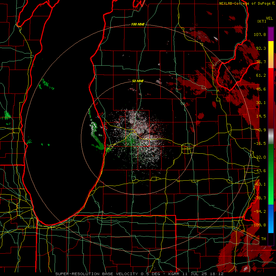Click the 30.1 legend value

[x=261, y=103]
